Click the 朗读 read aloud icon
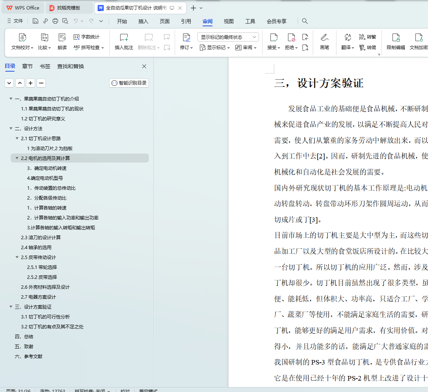Viewport: 428px width, 392px height. tap(62, 37)
